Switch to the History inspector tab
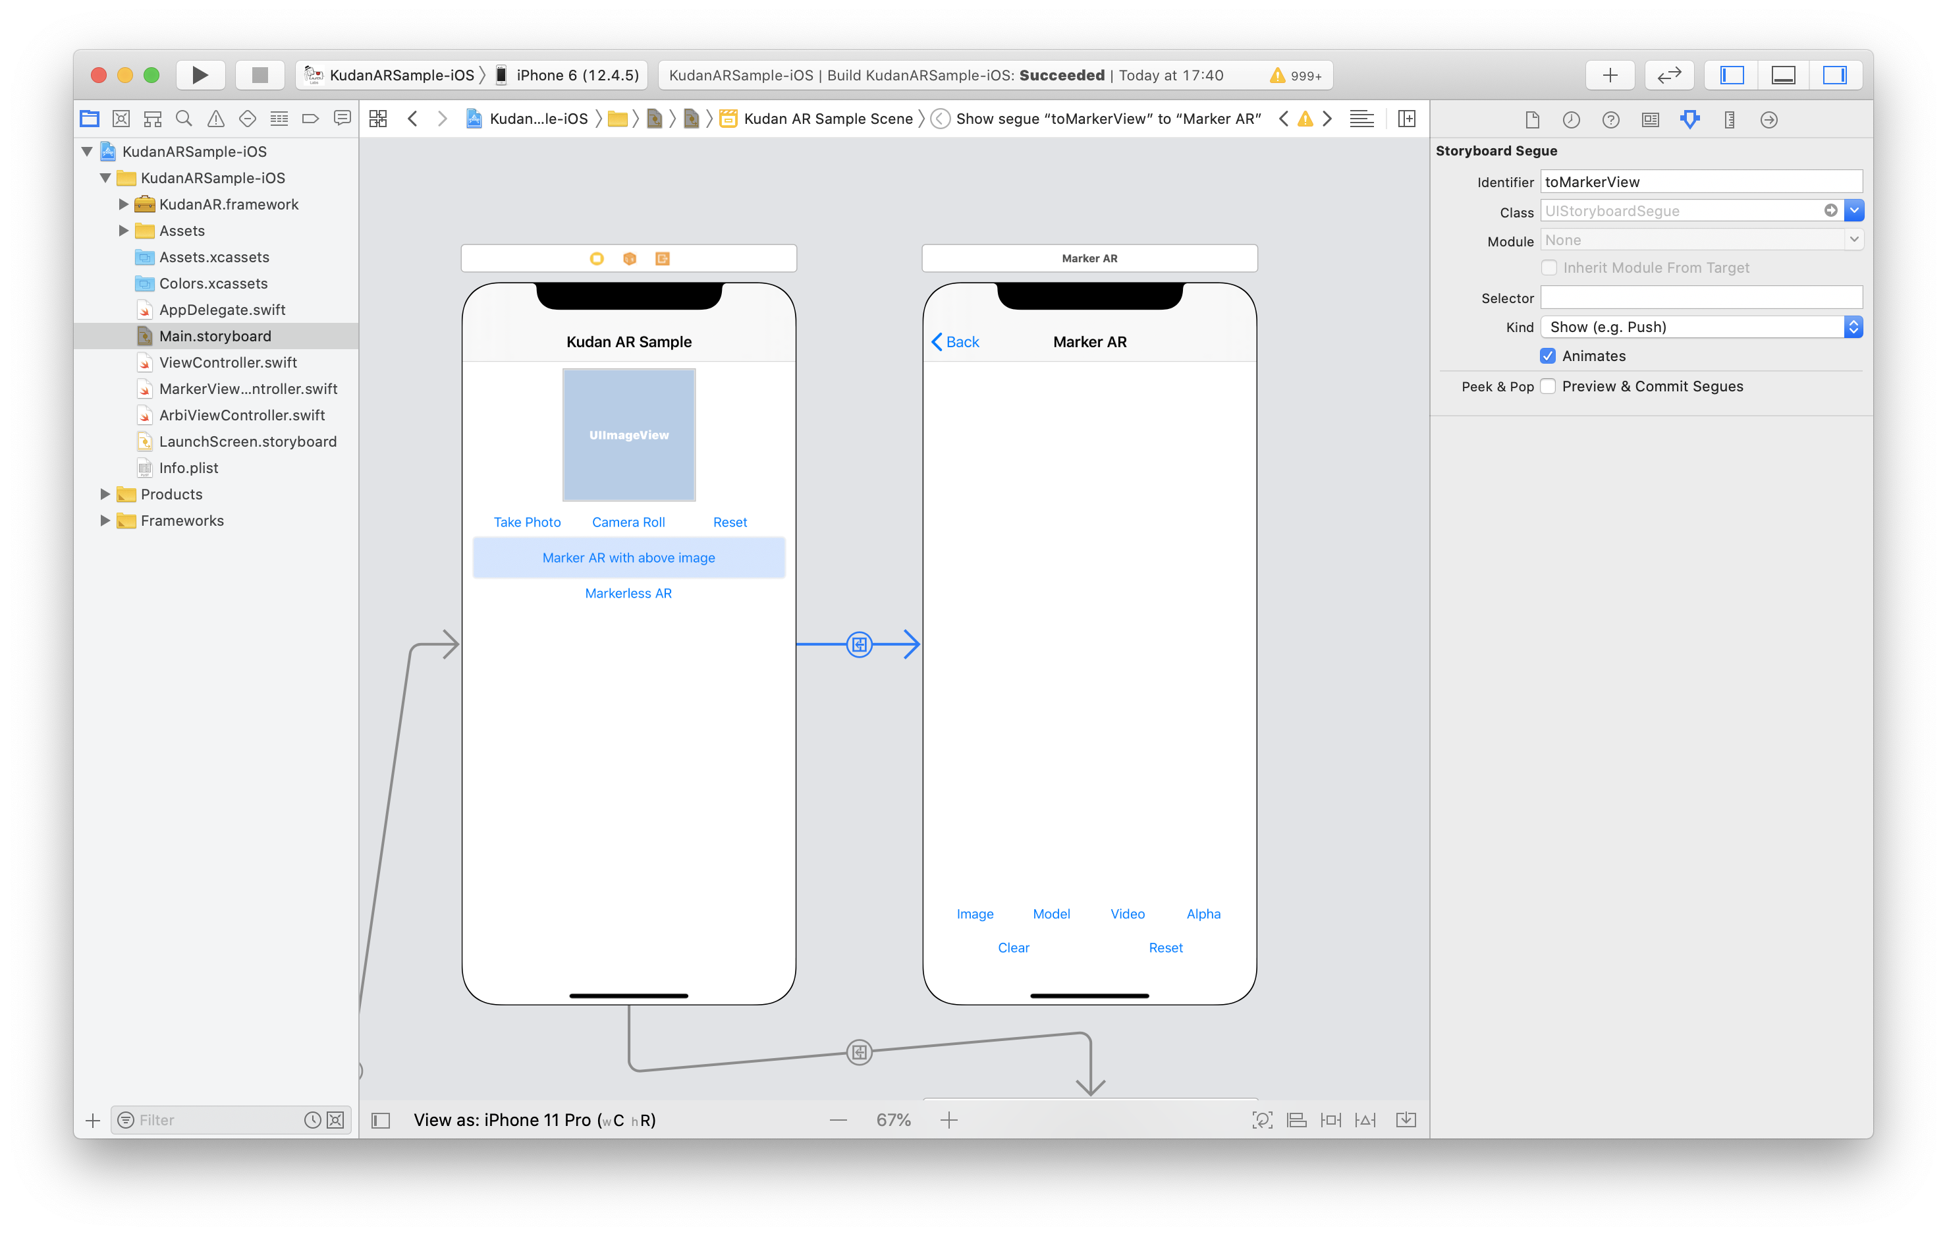 click(x=1571, y=120)
